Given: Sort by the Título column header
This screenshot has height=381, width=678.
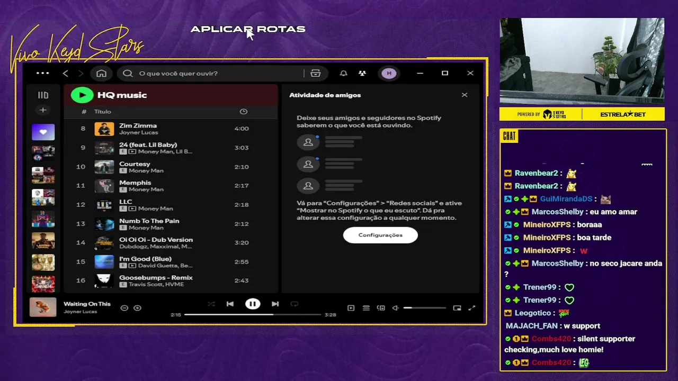Looking at the screenshot, I should coord(103,112).
